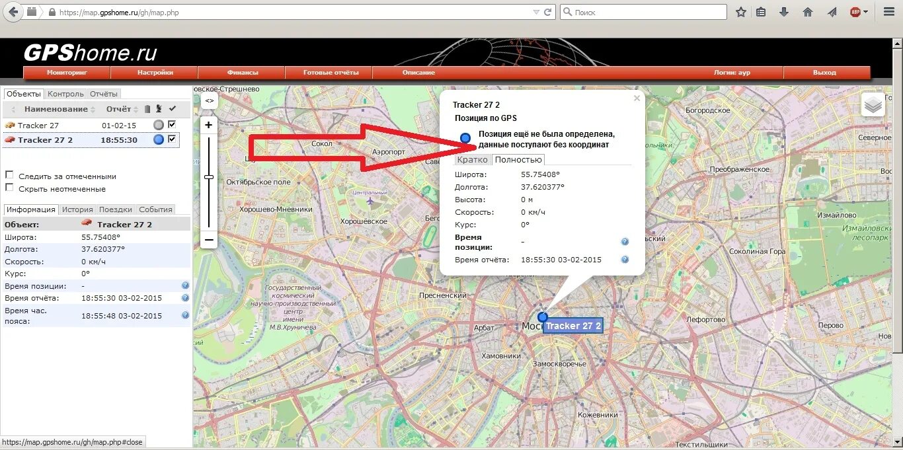Click the checkmark column header icon
Image resolution: width=903 pixels, height=450 pixels.
173,108
